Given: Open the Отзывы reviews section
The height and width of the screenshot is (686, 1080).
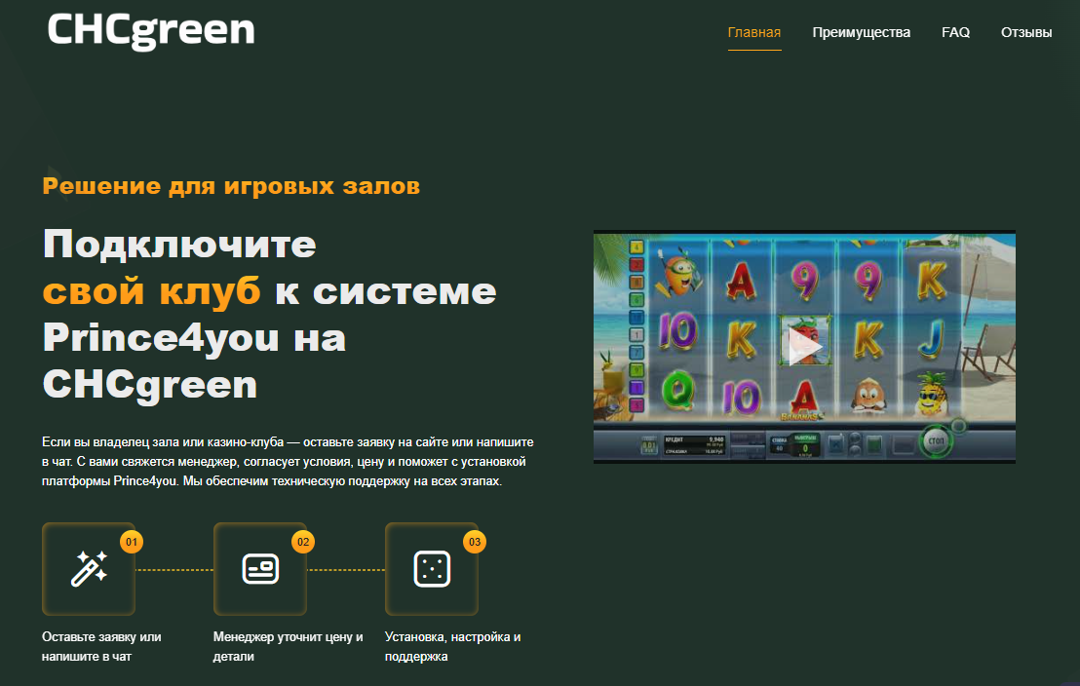Looking at the screenshot, I should [1026, 32].
